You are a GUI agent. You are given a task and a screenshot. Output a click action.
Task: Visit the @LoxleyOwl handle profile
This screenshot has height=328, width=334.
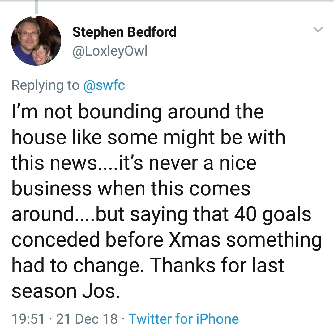click(110, 51)
